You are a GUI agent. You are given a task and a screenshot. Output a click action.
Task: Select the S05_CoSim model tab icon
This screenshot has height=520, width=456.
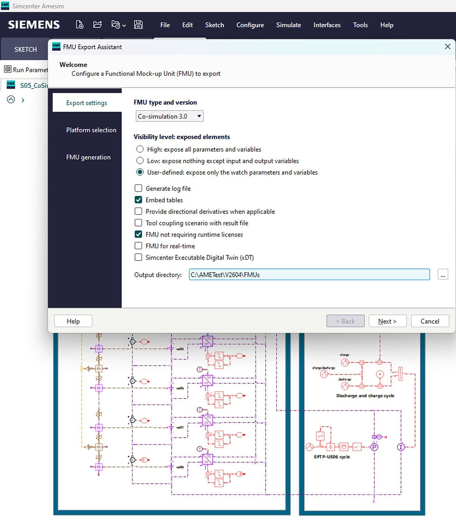(x=11, y=85)
